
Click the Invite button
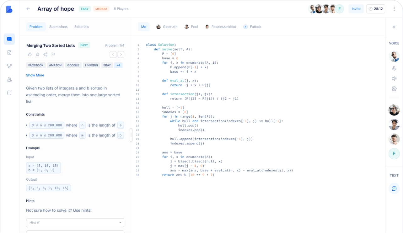point(356,9)
